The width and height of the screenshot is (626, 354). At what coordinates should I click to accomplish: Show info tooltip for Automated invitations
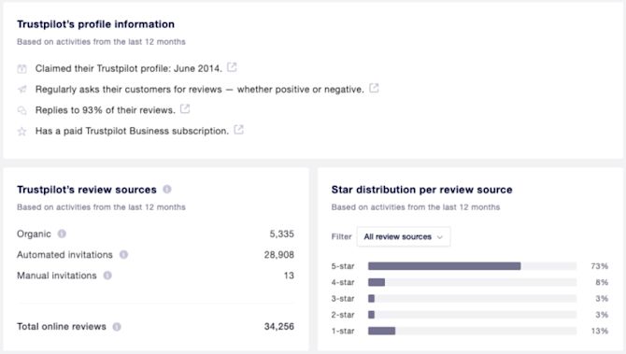(123, 255)
